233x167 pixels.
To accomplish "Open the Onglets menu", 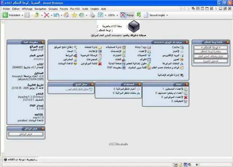I will (95, 9).
